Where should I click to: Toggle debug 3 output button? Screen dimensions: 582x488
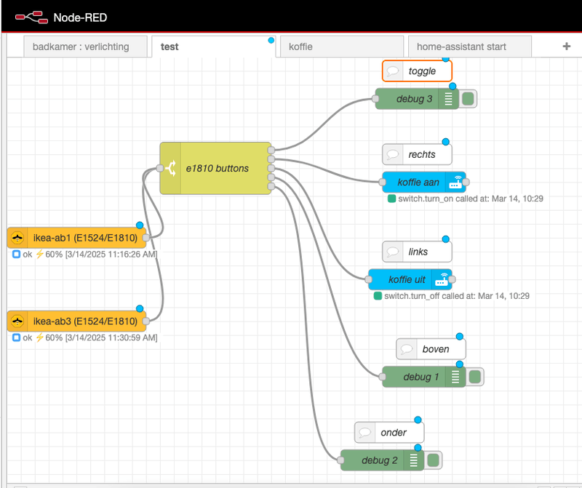[x=468, y=99]
